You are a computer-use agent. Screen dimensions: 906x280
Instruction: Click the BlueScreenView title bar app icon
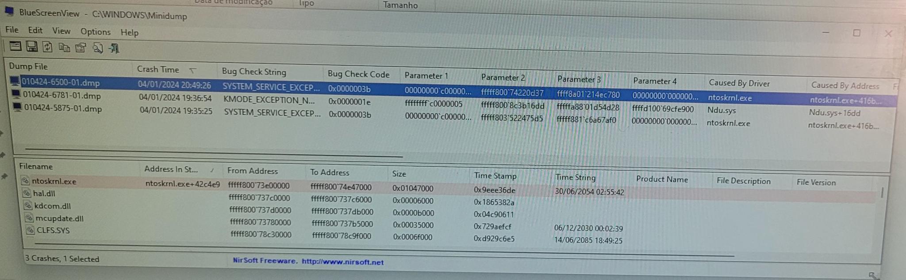pyautogui.click(x=9, y=11)
